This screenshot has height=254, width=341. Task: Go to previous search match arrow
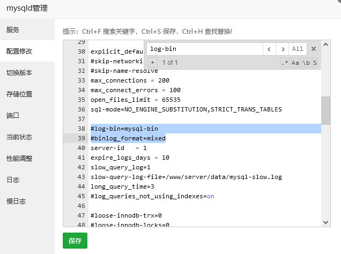pos(269,49)
